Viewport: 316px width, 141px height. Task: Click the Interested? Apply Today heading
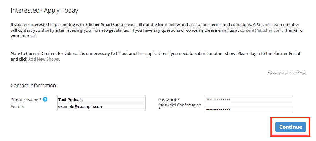pos(44,10)
